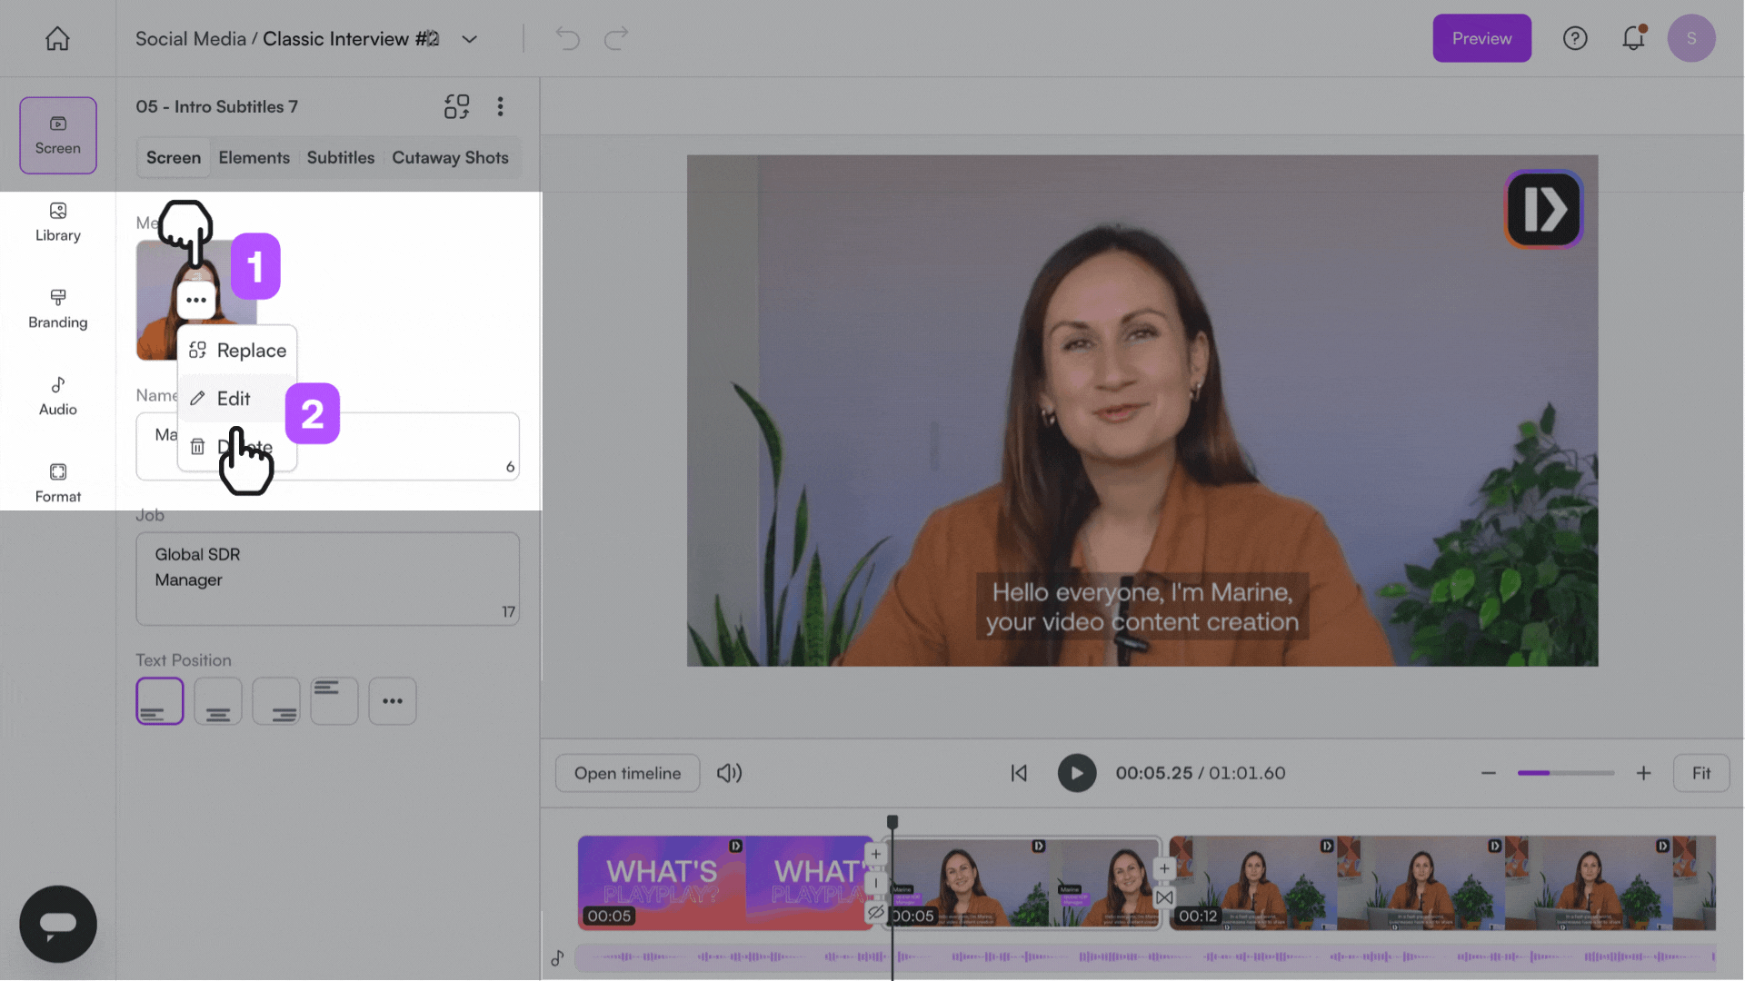Click the Preview button
The height and width of the screenshot is (981, 1745).
(1481, 38)
